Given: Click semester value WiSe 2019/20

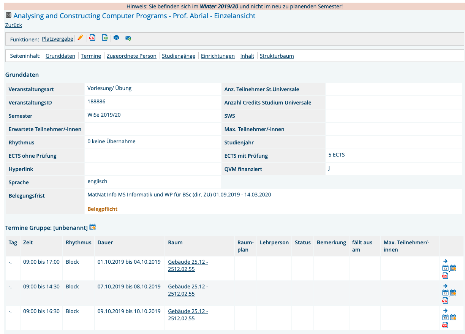Looking at the screenshot, I should click(x=104, y=115).
